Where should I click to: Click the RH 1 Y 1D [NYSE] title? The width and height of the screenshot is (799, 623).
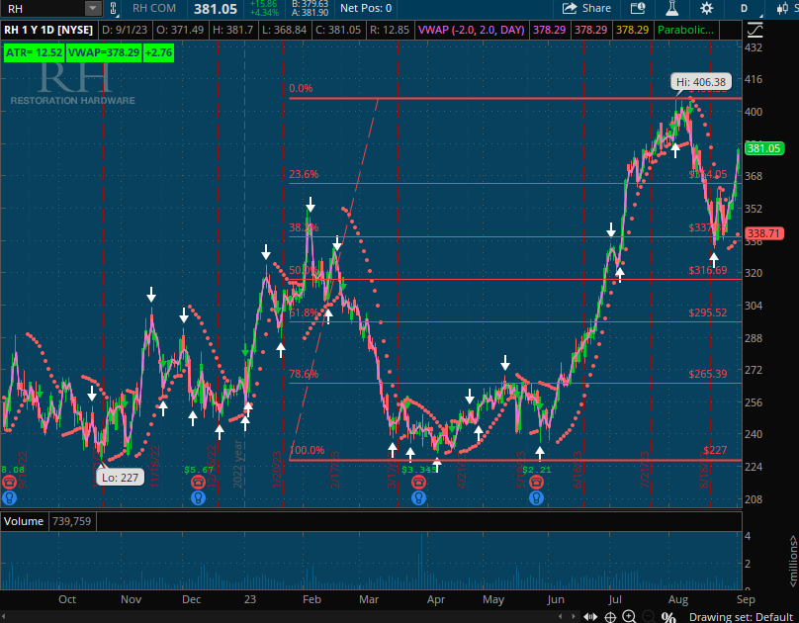tap(48, 30)
